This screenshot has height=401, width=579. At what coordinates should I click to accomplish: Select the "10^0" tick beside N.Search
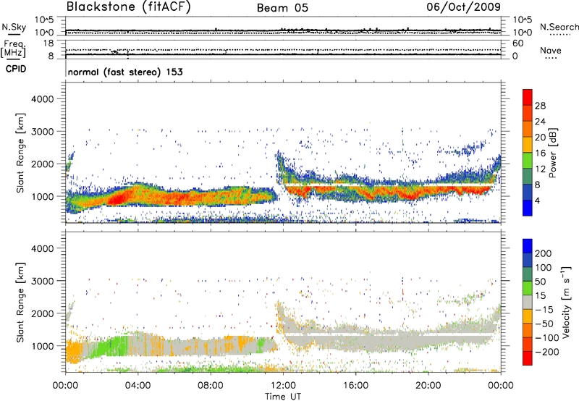click(522, 33)
